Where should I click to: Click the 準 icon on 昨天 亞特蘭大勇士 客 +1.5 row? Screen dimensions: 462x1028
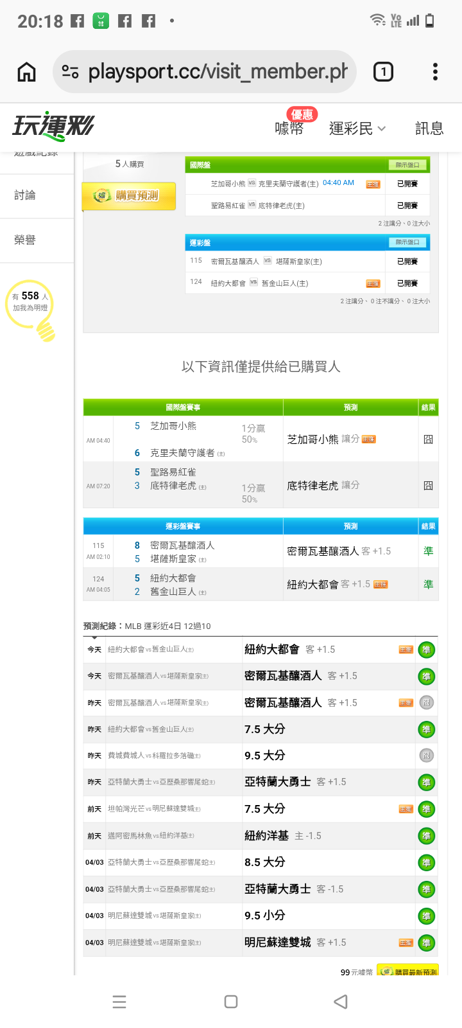coord(426,783)
